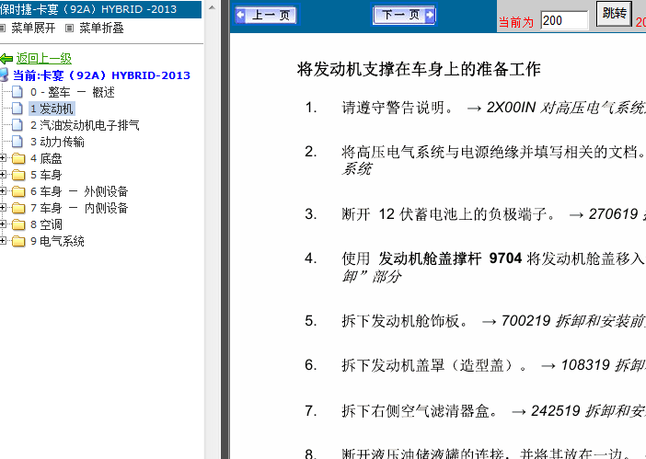The image size is (646, 459).
Task: Select the 4 底盘 label
Action: (46, 158)
